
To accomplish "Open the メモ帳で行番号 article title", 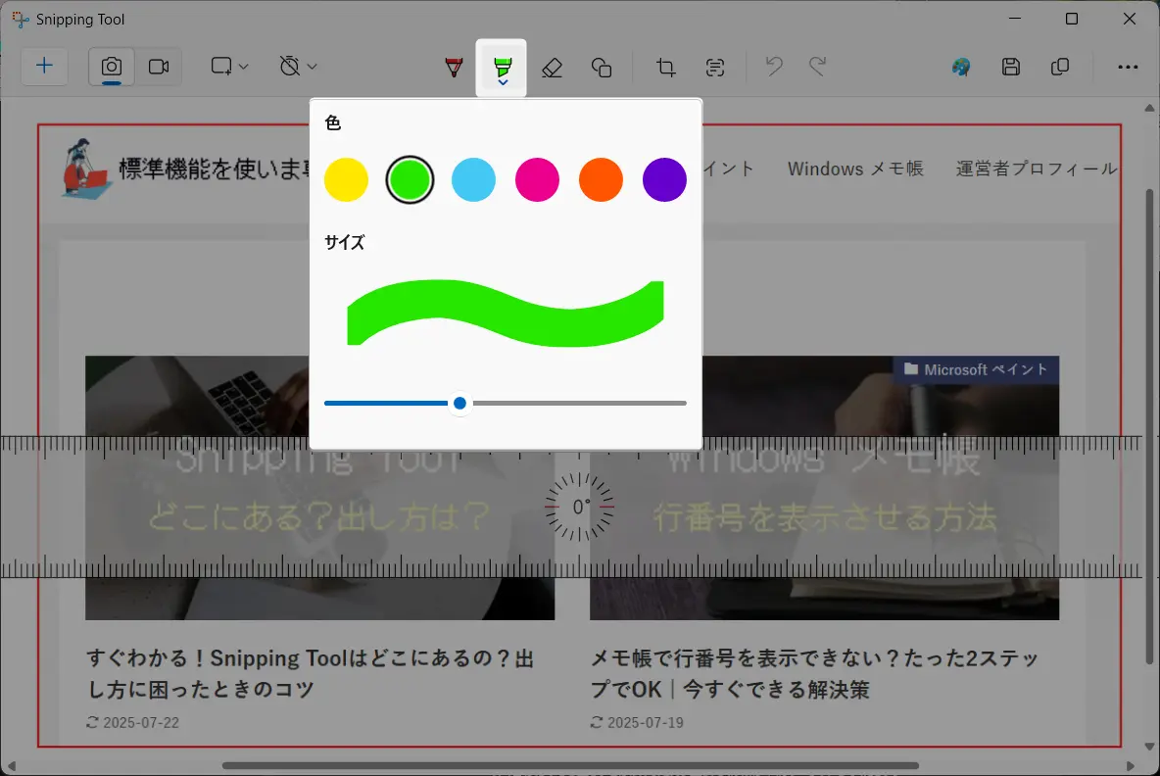I will [x=815, y=673].
